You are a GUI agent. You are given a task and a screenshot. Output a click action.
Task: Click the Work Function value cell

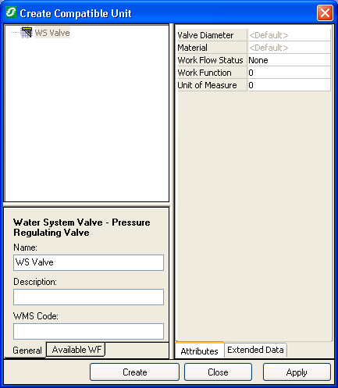pyautogui.click(x=290, y=73)
